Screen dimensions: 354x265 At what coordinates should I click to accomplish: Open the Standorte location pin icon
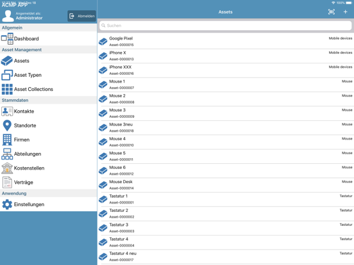(7, 125)
